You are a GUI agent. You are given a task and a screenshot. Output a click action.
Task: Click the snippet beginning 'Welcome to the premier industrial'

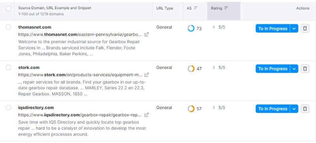point(79,48)
